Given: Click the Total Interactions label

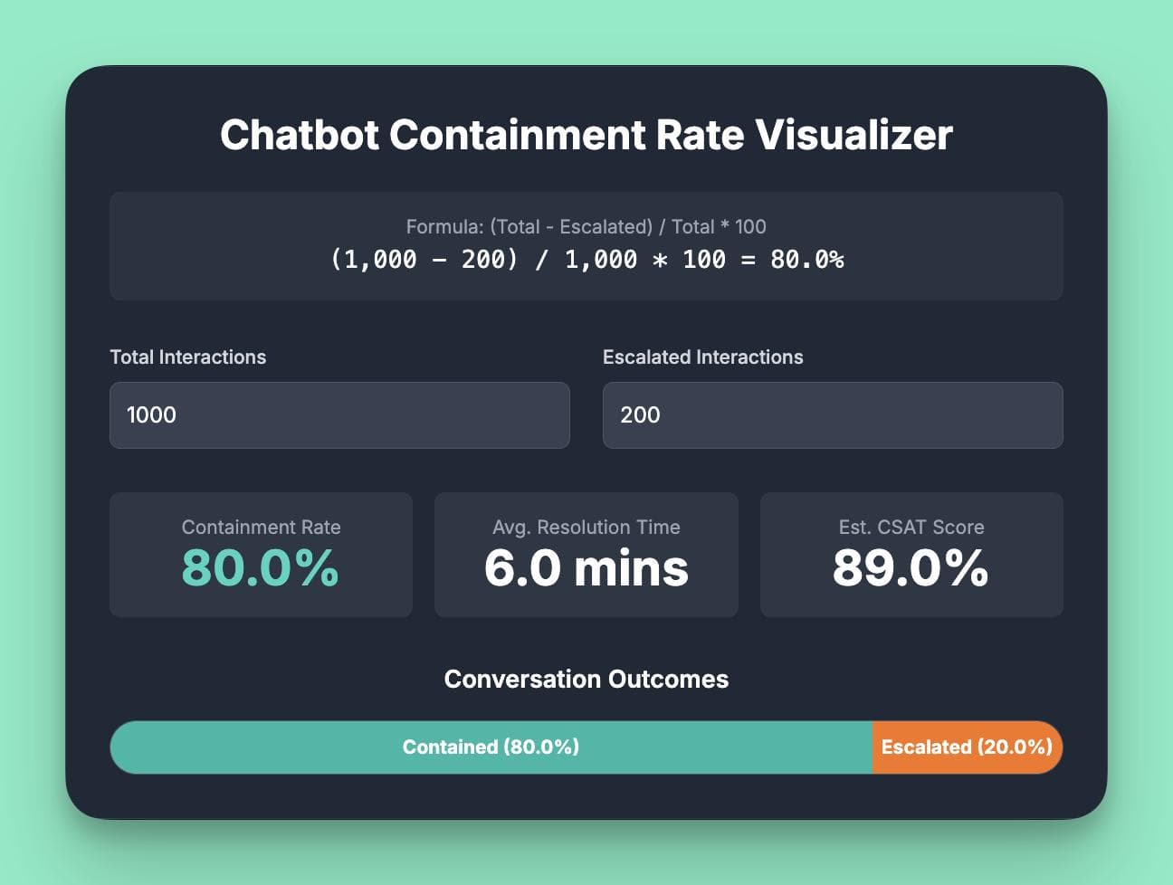Looking at the screenshot, I should coord(187,357).
